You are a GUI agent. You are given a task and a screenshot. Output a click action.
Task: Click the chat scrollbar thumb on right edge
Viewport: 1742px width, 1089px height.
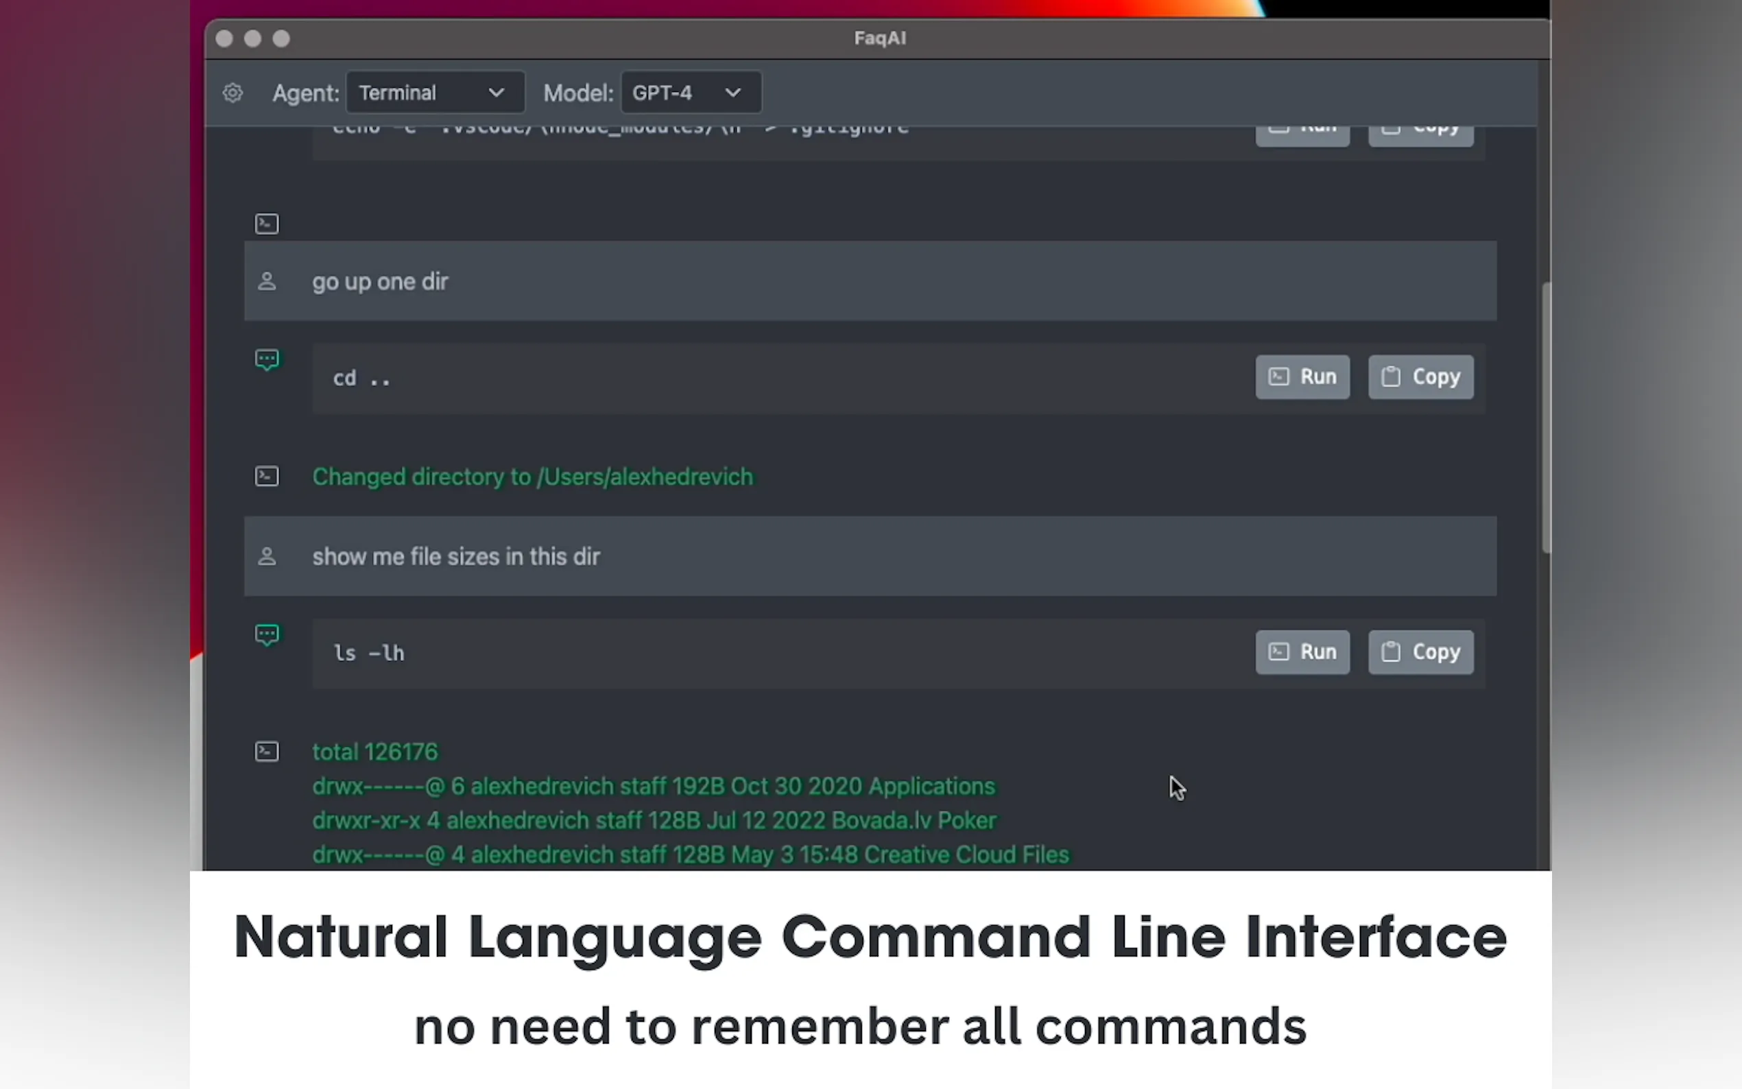point(1544,418)
